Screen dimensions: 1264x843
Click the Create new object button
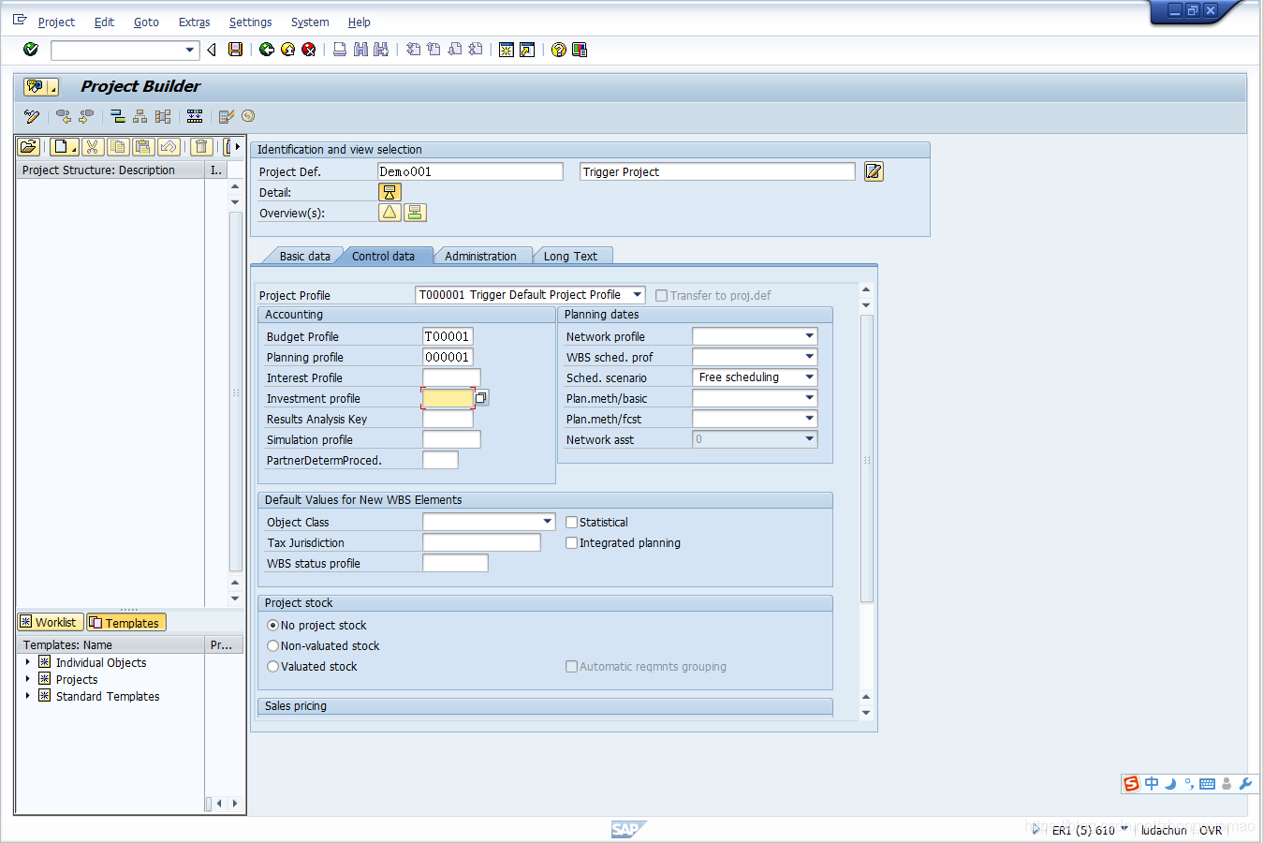[65, 146]
